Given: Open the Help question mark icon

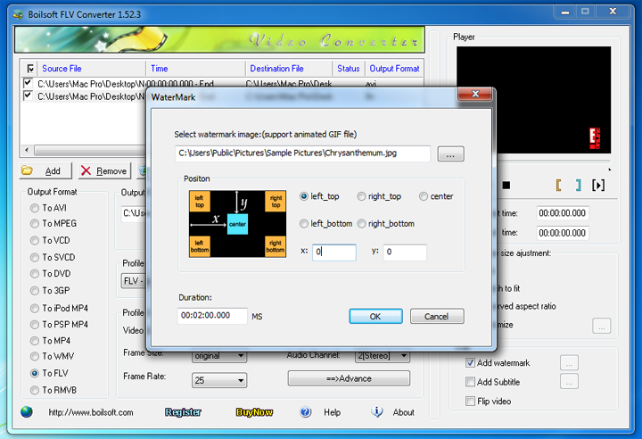Looking at the screenshot, I should click(x=306, y=412).
